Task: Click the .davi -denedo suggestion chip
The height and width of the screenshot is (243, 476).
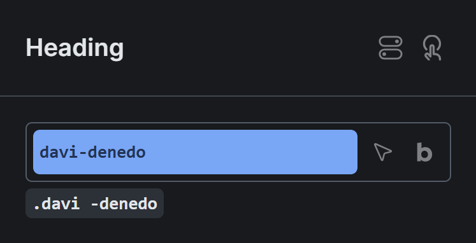Action: click(x=95, y=204)
